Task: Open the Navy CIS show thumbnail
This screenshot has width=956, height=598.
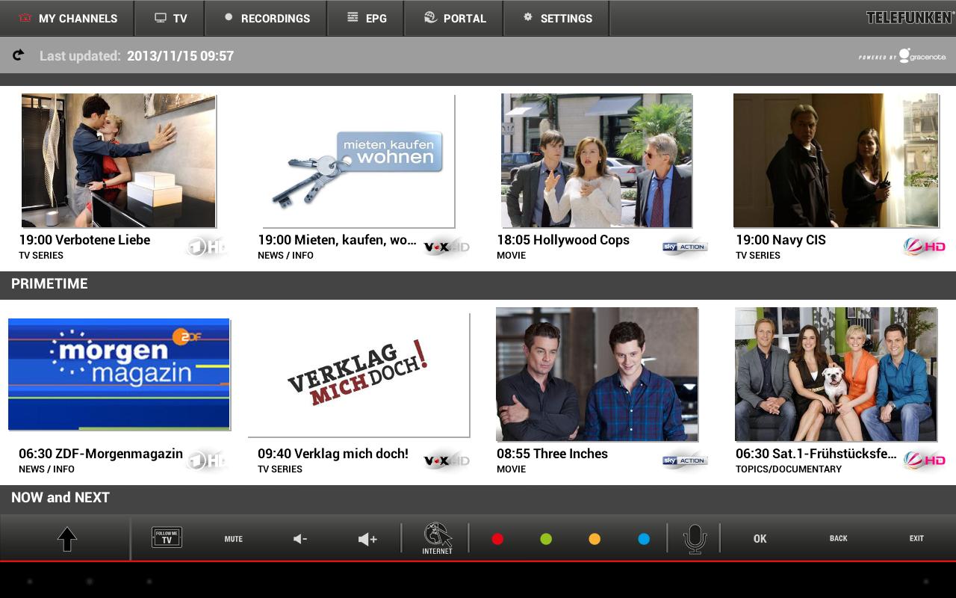Action: coord(836,160)
